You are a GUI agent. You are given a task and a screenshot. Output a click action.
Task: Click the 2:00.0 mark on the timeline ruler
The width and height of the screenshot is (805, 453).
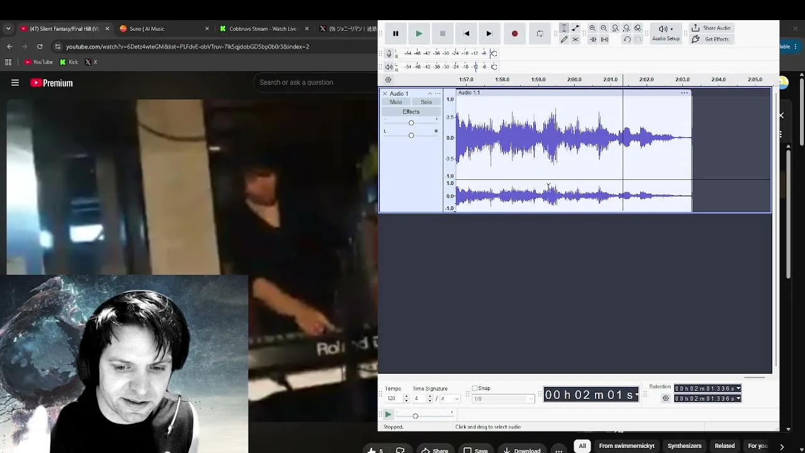(x=574, y=80)
